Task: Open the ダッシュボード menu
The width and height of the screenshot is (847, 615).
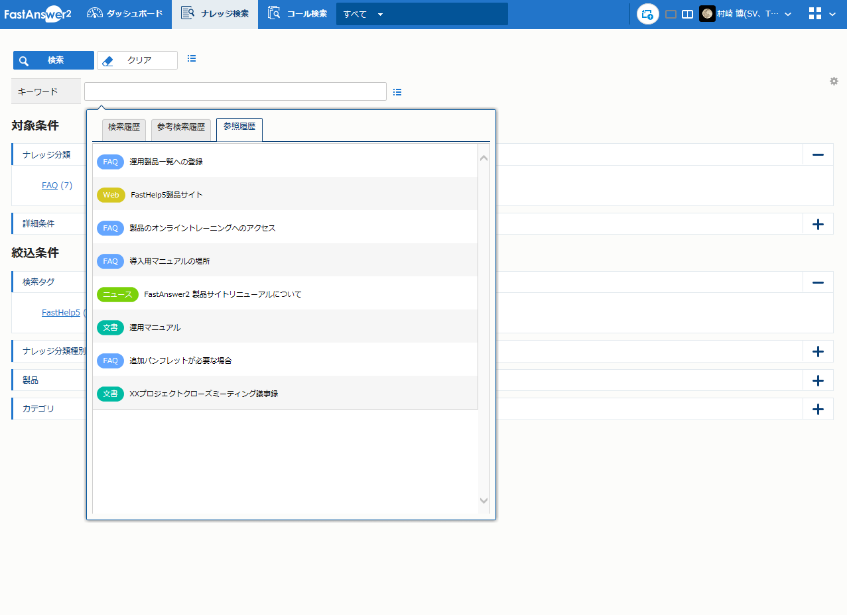Action: (125, 14)
